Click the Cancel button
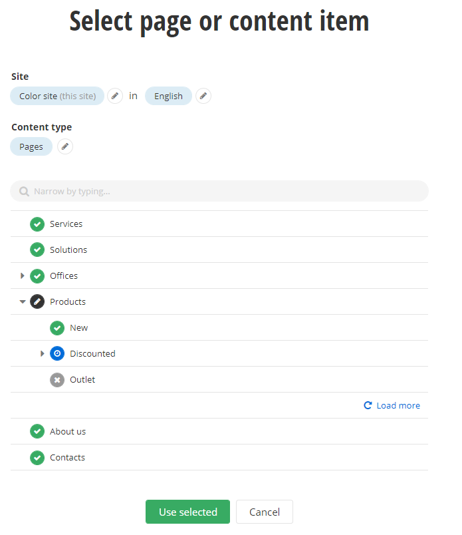 click(x=264, y=512)
